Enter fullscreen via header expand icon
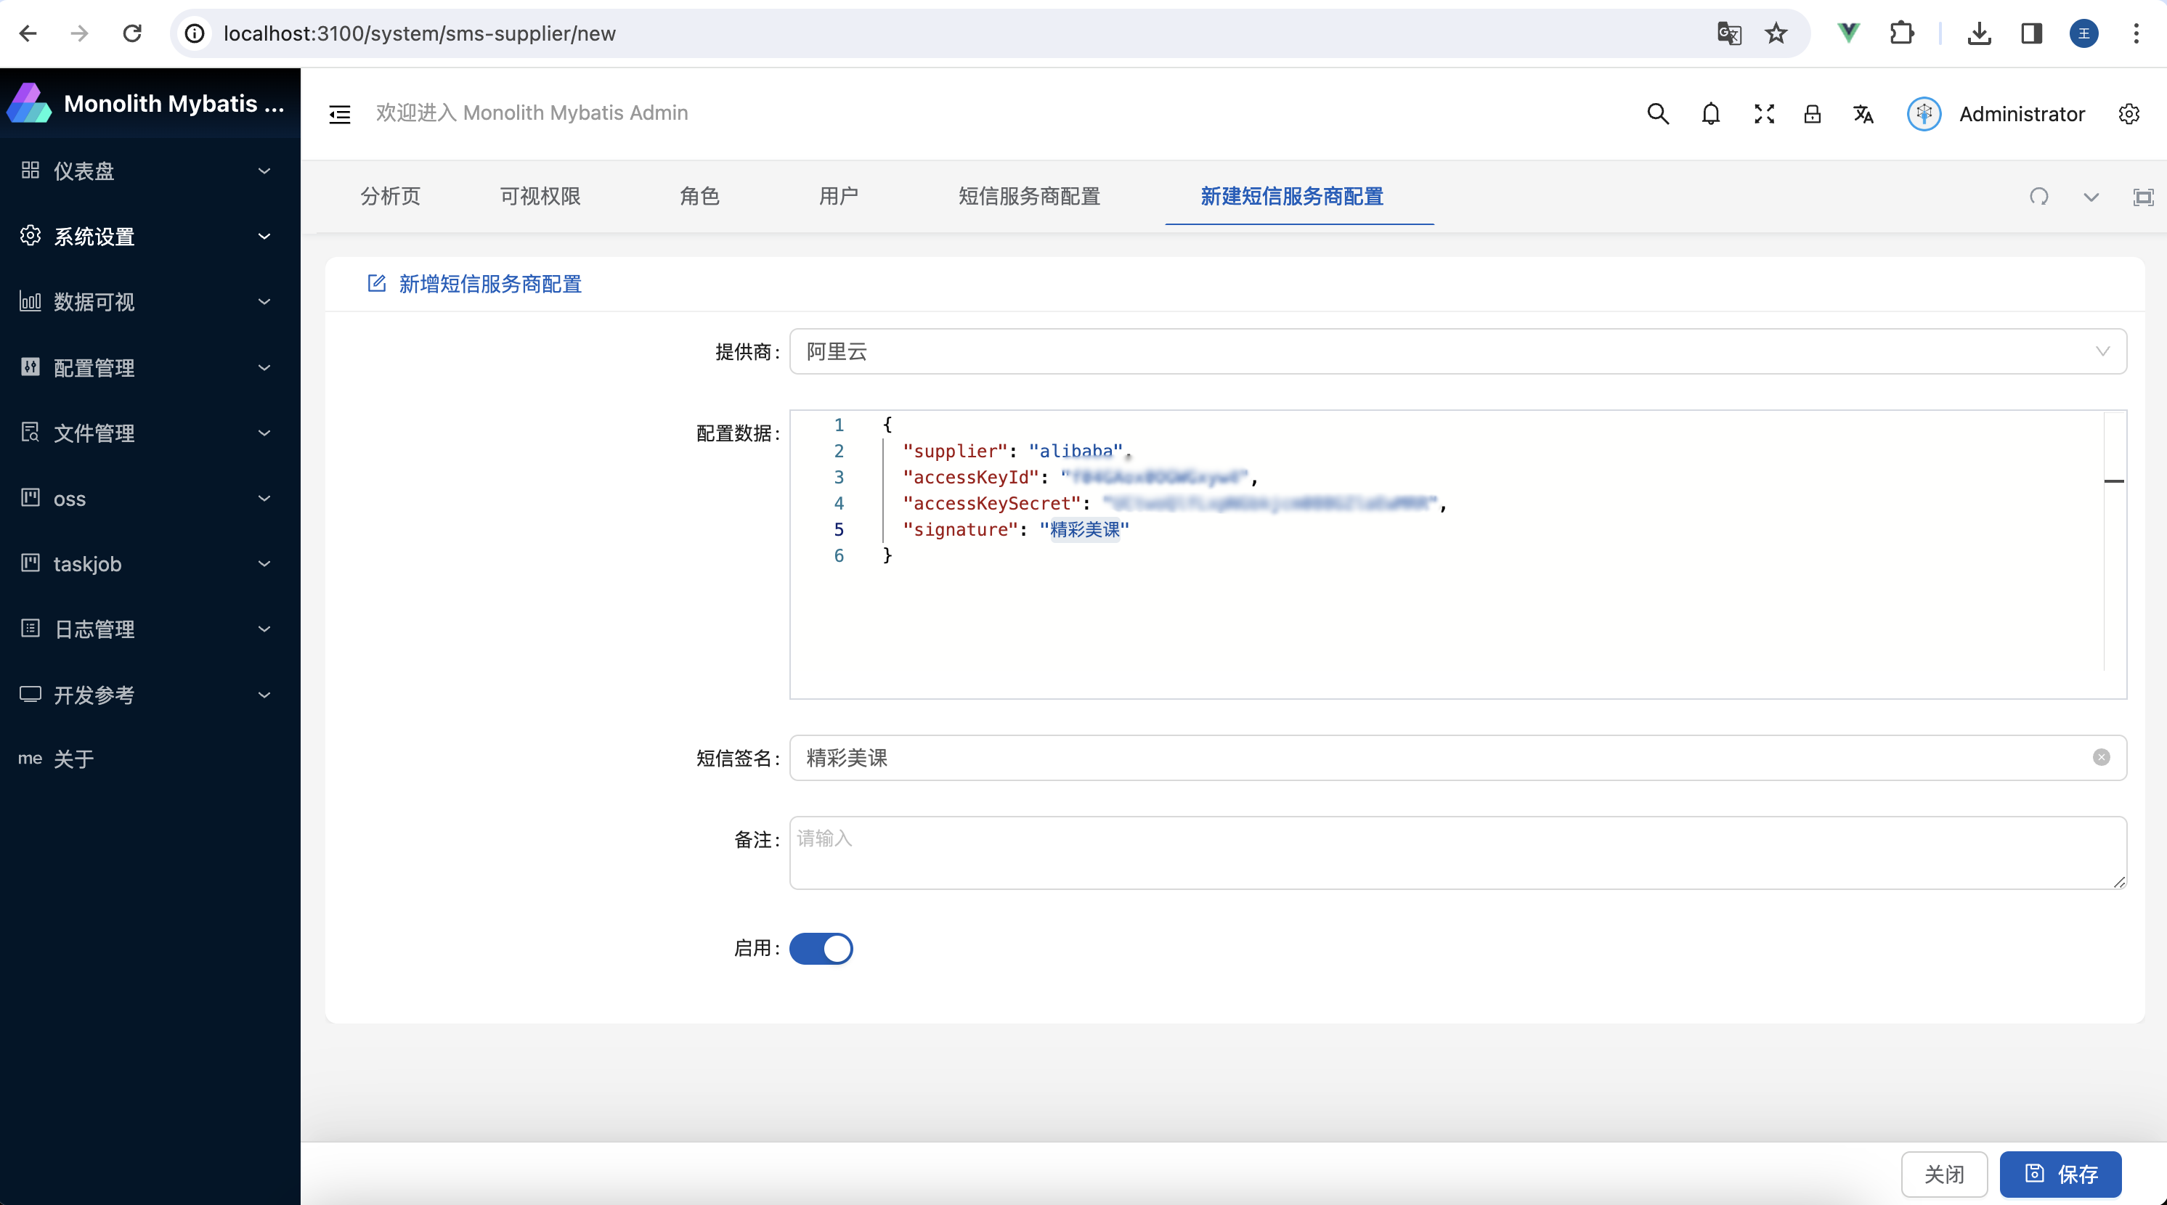This screenshot has width=2167, height=1205. coord(1764,113)
